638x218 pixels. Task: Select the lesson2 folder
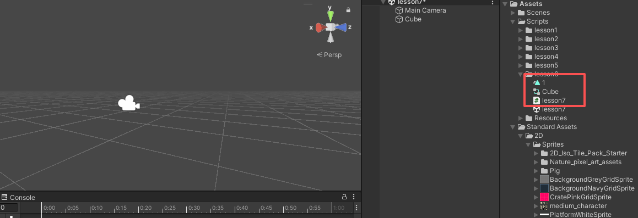pos(542,40)
